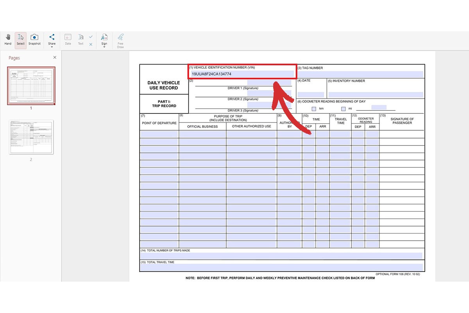Click the Total Travel Time field
This screenshot has width=469, height=313.
click(281, 268)
